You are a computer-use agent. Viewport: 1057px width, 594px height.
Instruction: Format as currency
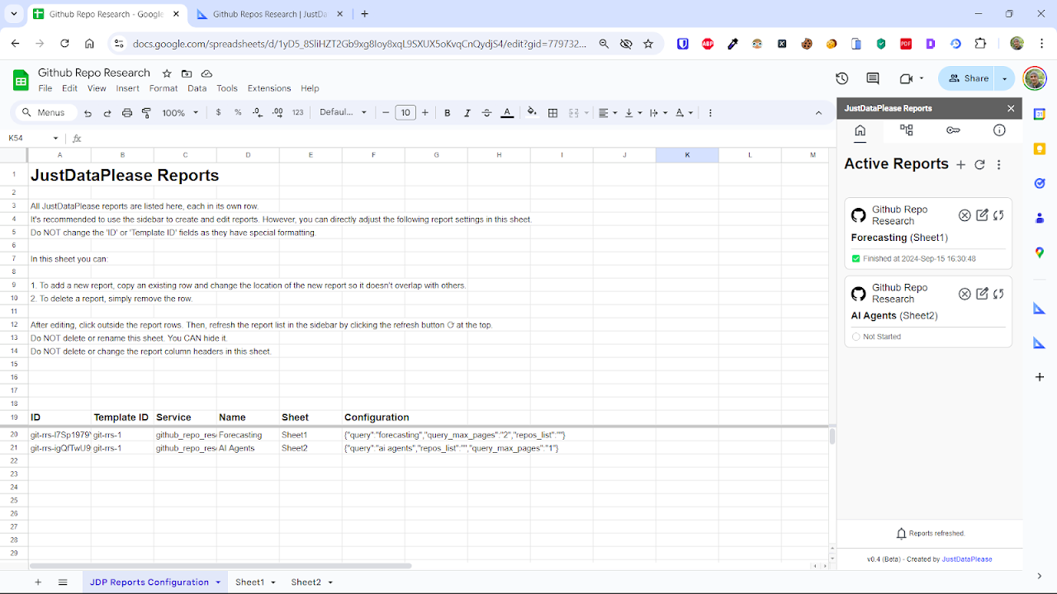coord(218,113)
